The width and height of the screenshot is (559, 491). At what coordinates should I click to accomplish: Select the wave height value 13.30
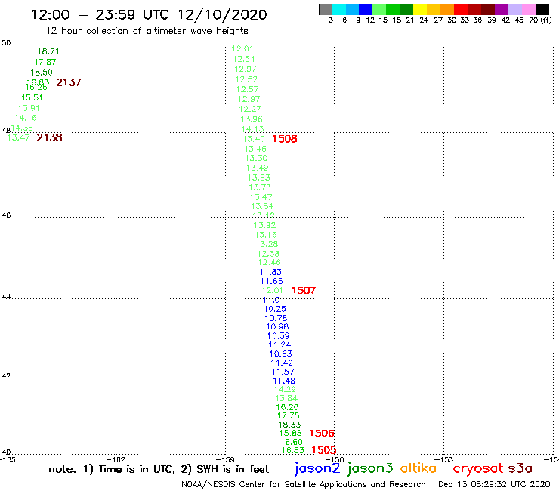click(256, 159)
